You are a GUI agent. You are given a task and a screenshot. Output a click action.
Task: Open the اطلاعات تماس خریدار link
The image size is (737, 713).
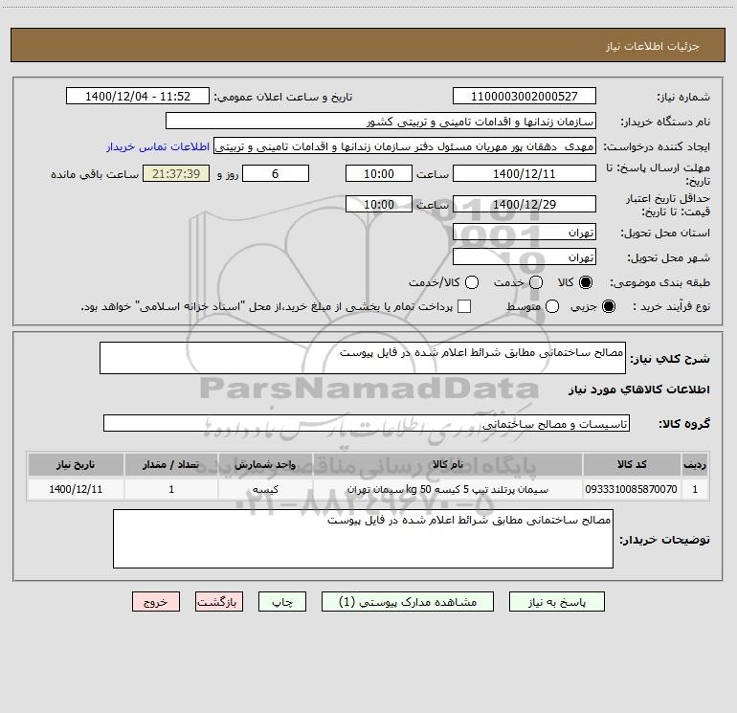point(158,146)
